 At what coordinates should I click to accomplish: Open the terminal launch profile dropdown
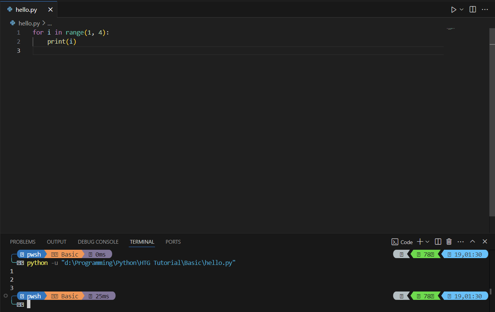coord(427,242)
